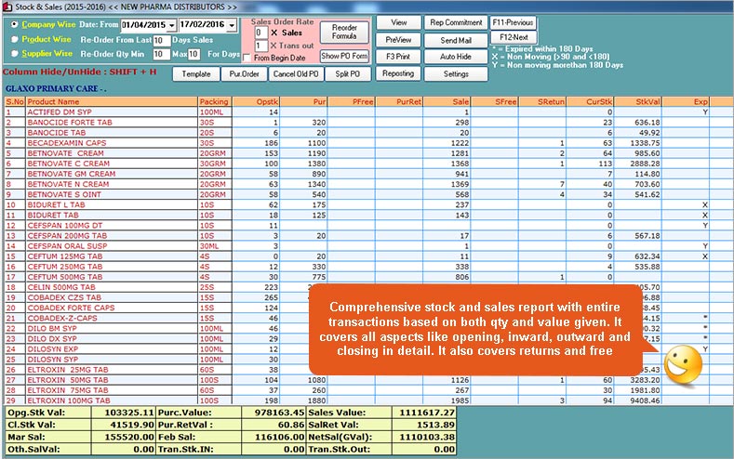
Task: Click the Re-Order Qty Min field
Action: tap(162, 54)
